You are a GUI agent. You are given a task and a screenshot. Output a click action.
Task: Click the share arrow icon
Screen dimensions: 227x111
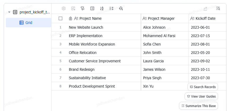click(205, 9)
